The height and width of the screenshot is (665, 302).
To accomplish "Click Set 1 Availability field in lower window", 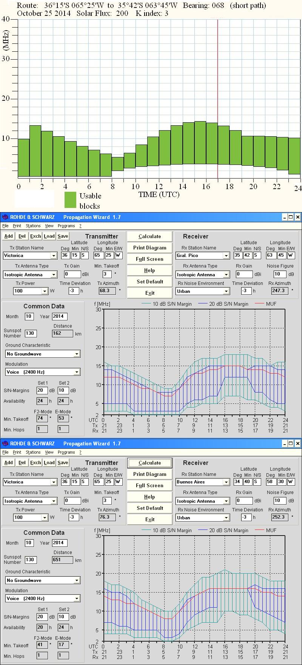I will [x=42, y=627].
